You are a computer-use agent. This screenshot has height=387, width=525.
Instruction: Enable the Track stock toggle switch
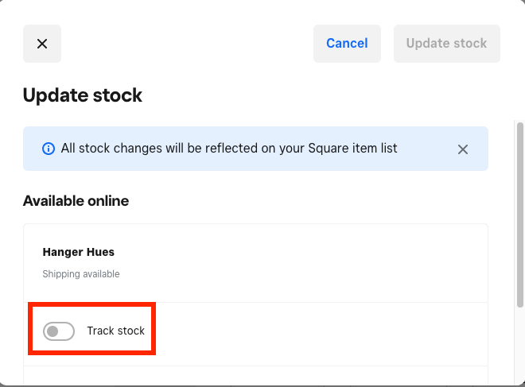point(59,331)
